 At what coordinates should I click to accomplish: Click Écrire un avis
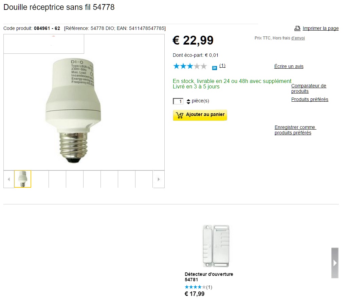coord(289,66)
